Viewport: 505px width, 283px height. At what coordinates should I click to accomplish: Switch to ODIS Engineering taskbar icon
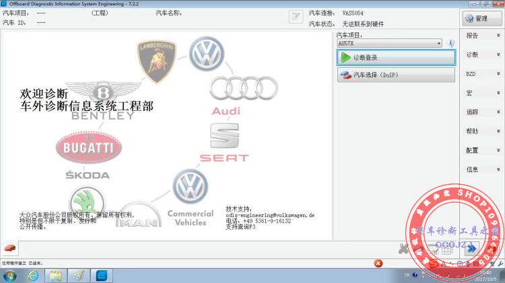click(x=102, y=276)
